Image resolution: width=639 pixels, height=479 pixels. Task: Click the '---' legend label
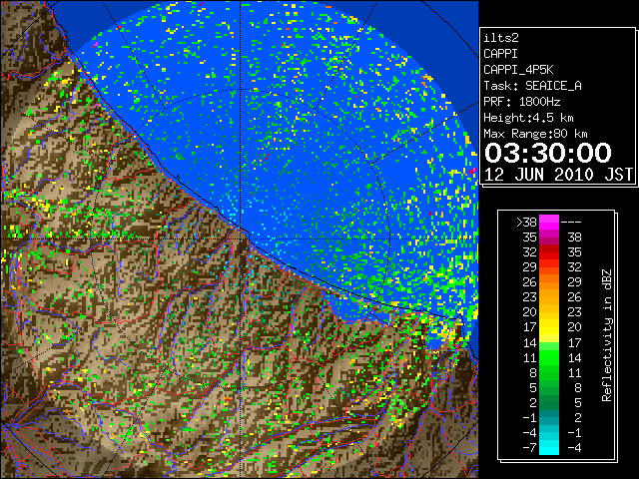click(x=571, y=223)
